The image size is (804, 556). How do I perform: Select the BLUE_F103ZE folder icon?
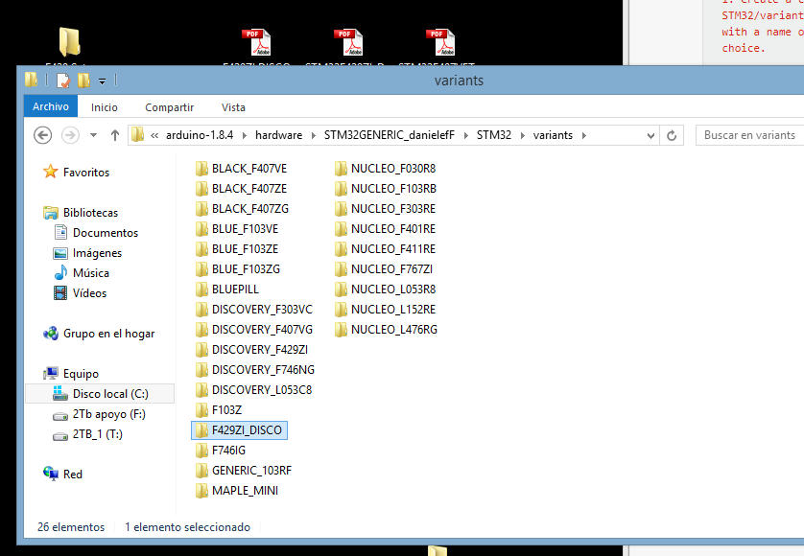click(201, 249)
